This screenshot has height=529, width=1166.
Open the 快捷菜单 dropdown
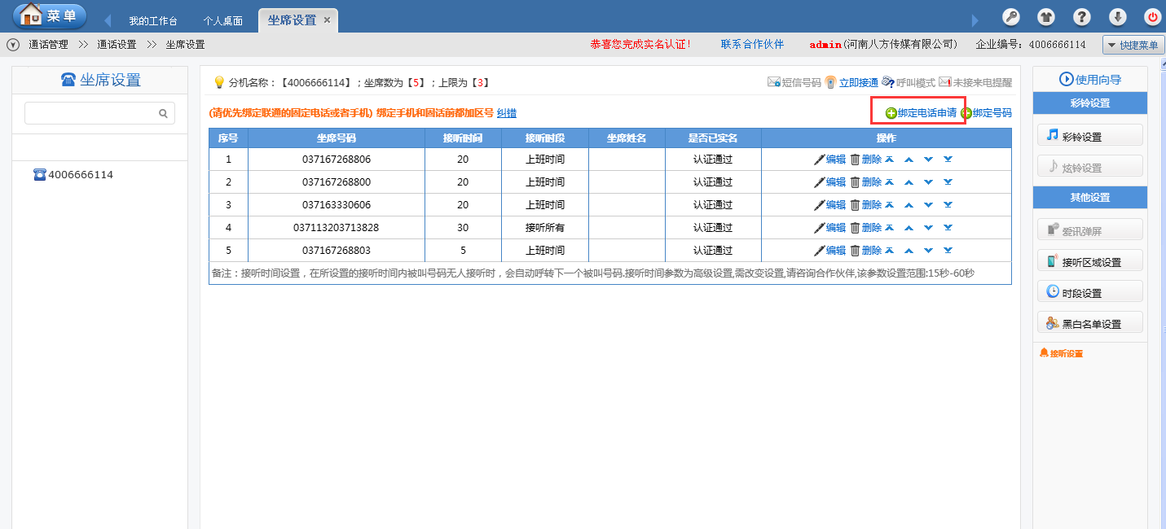point(1133,45)
